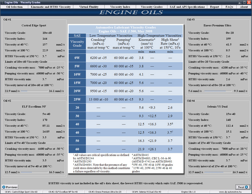The width and height of the screenshot is (252, 194).
Task: Click status bar Oil #4: Selenia VS Dual entry
Action: coord(146,192)
